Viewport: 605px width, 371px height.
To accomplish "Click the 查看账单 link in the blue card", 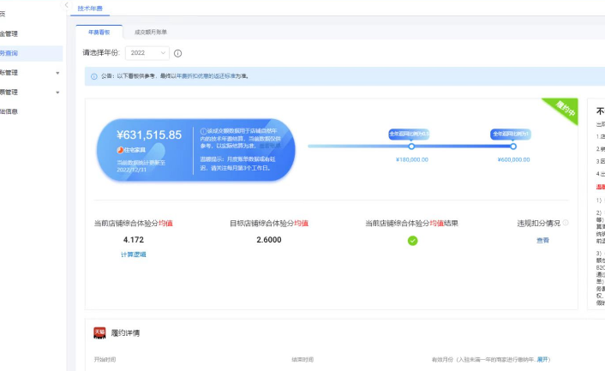I will pos(270,147).
